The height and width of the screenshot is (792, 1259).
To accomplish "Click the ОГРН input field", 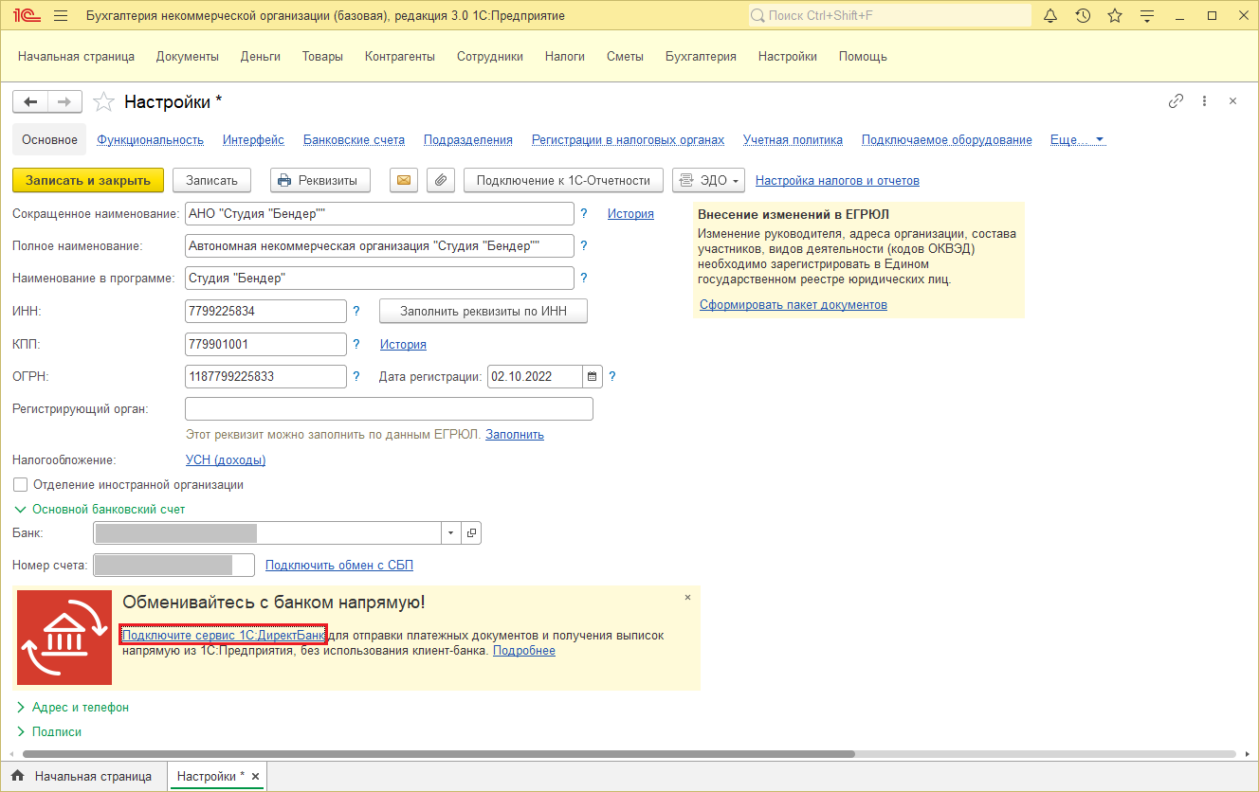I will click(266, 376).
